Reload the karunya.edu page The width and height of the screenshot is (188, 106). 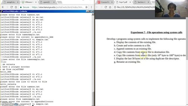tap(11, 7)
